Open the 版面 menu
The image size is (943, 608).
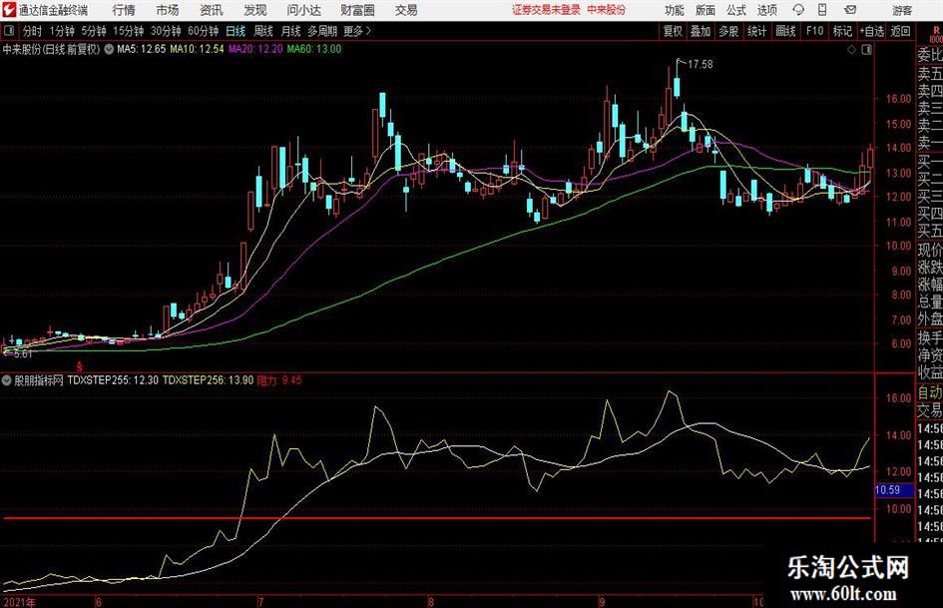[x=706, y=10]
